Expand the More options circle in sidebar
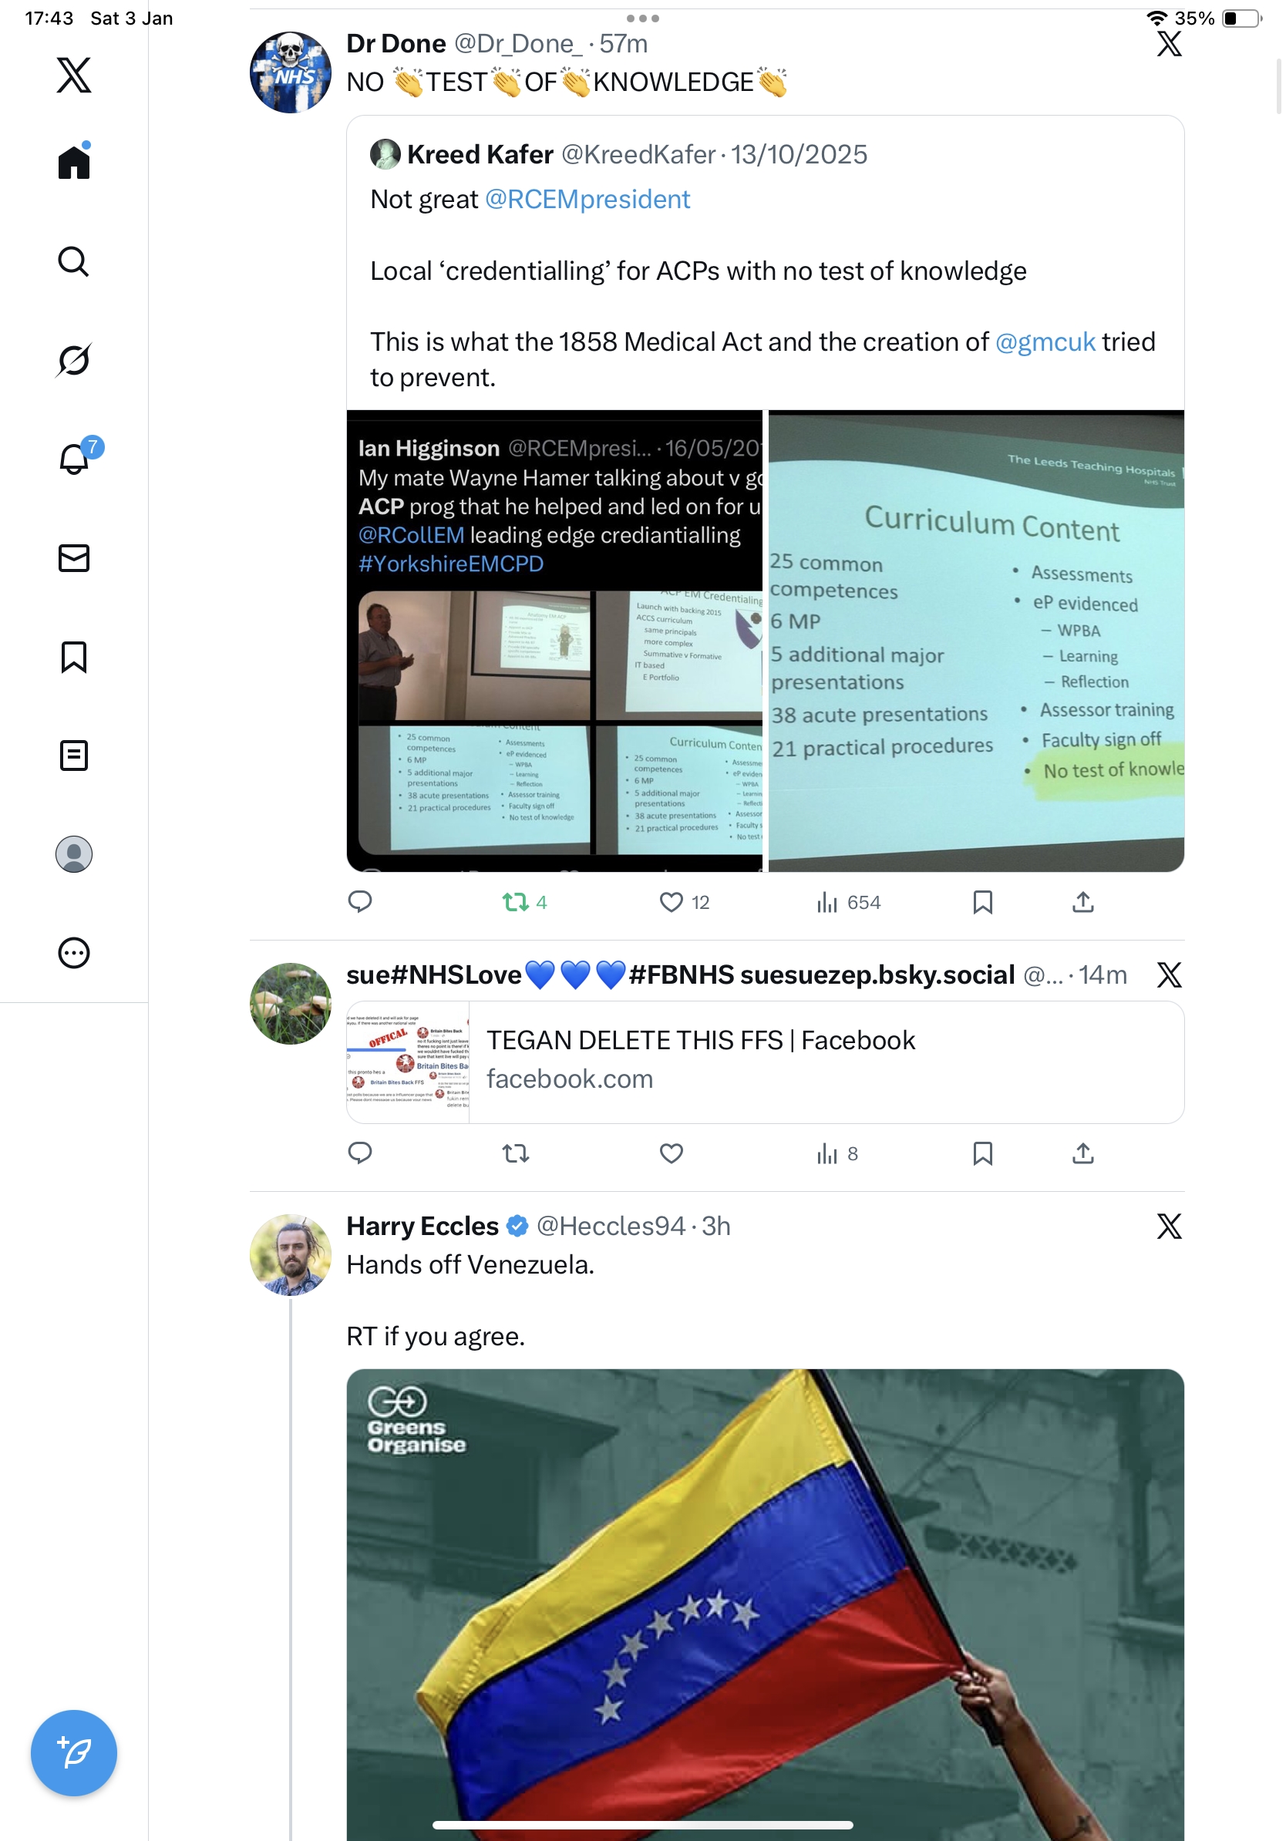This screenshot has width=1286, height=1841. click(74, 953)
